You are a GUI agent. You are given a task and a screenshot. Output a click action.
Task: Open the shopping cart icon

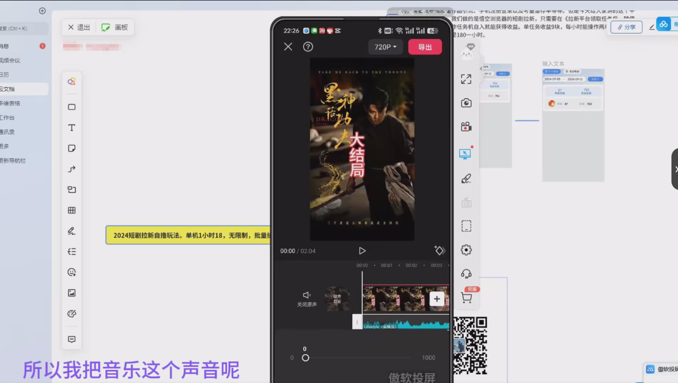tap(466, 298)
